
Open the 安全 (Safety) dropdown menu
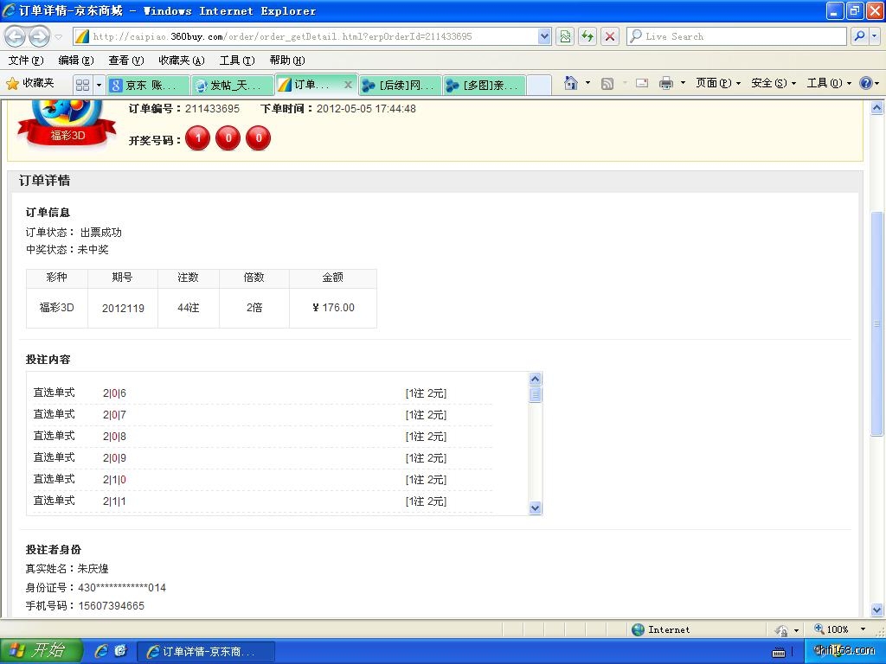click(x=773, y=83)
